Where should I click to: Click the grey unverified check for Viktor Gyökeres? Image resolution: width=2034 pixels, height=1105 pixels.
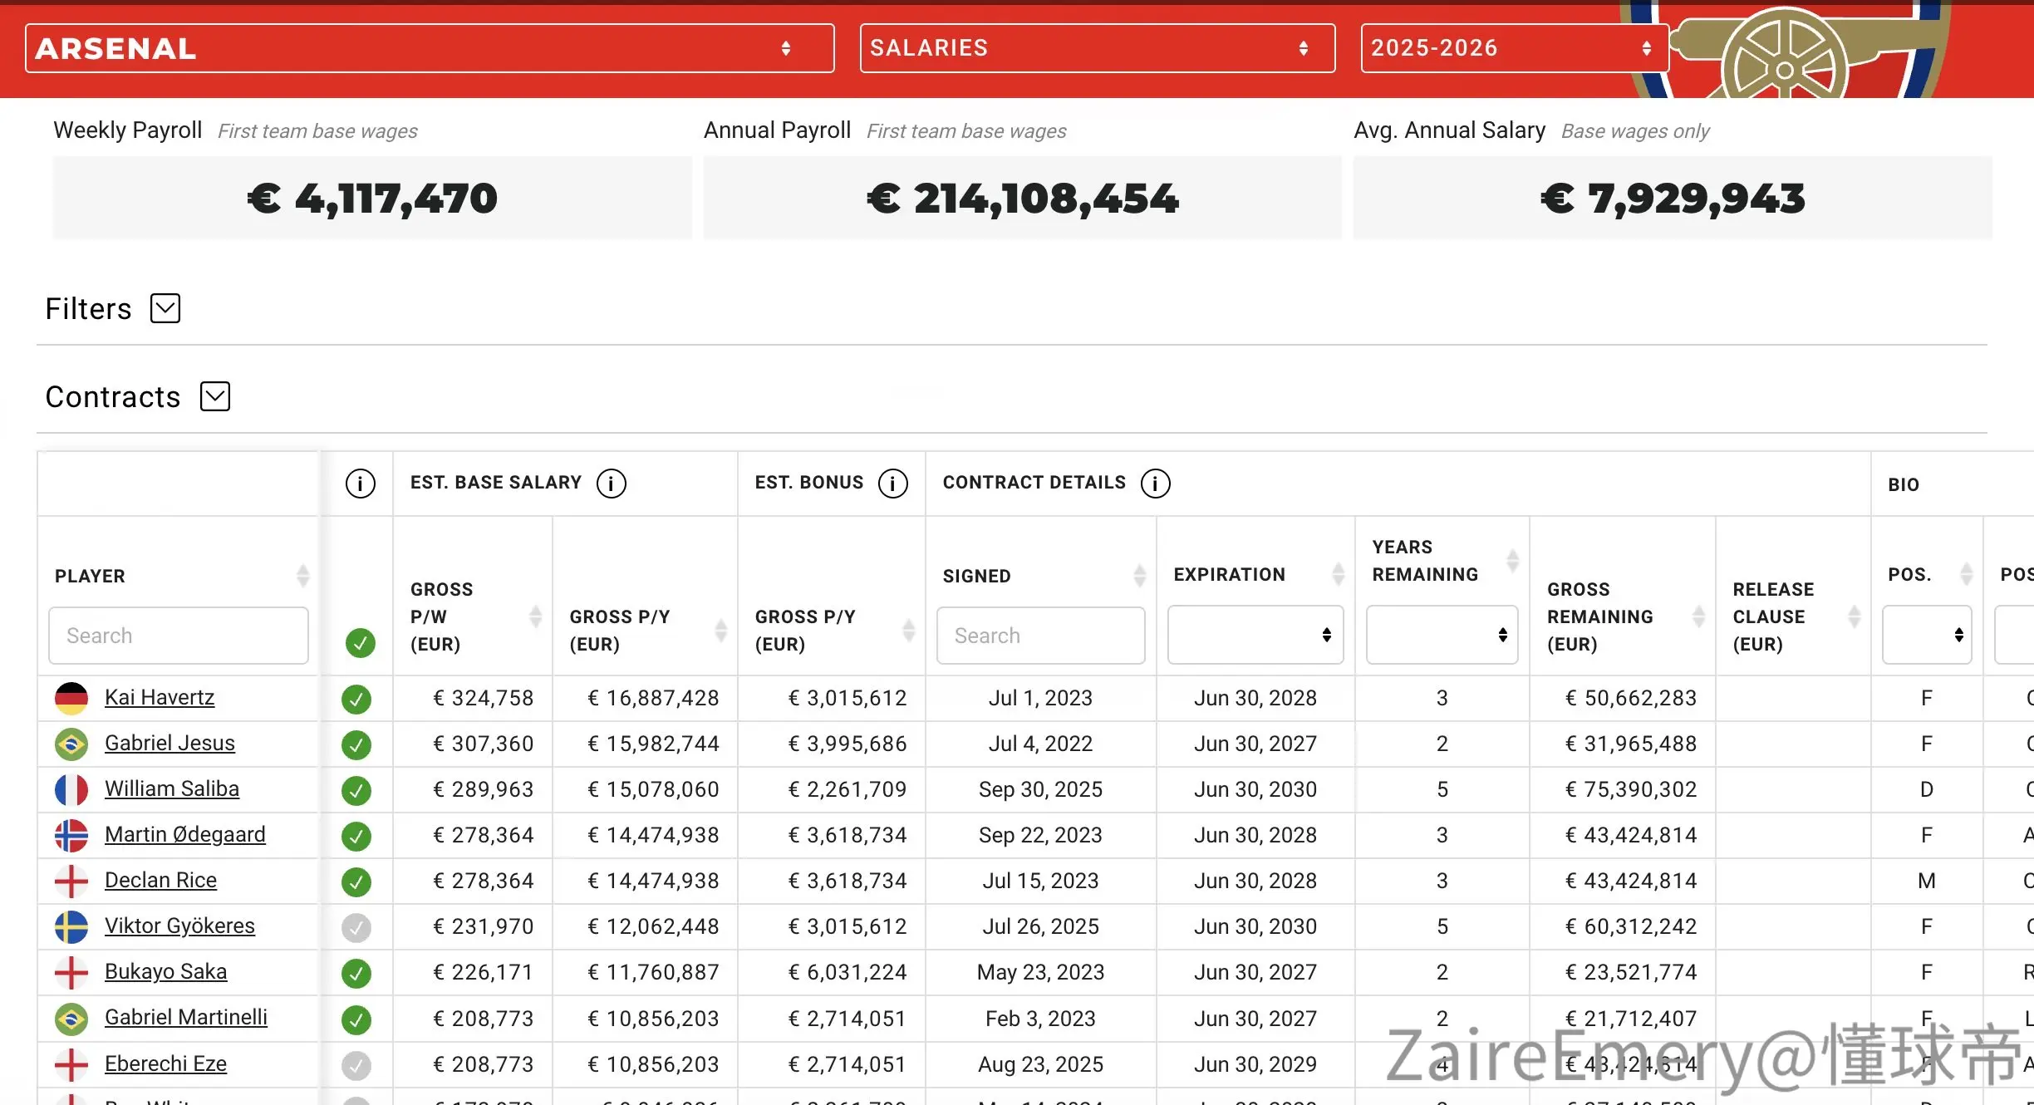pos(356,927)
